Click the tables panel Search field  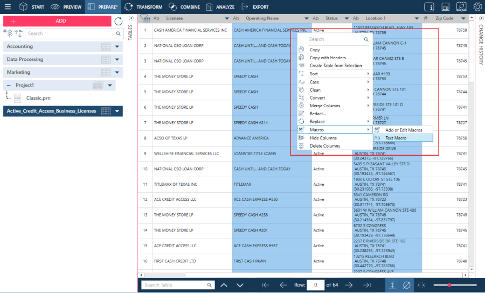click(x=74, y=33)
